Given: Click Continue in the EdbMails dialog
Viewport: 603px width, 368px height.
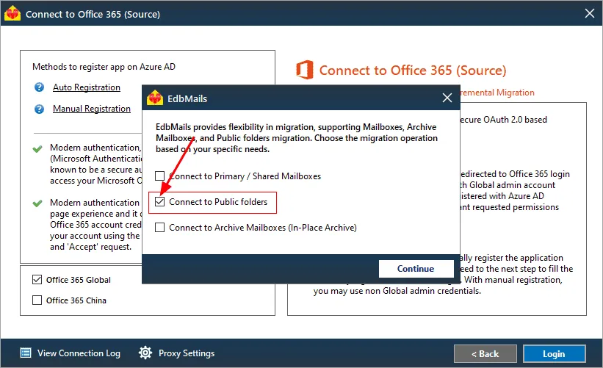Looking at the screenshot, I should pyautogui.click(x=416, y=268).
